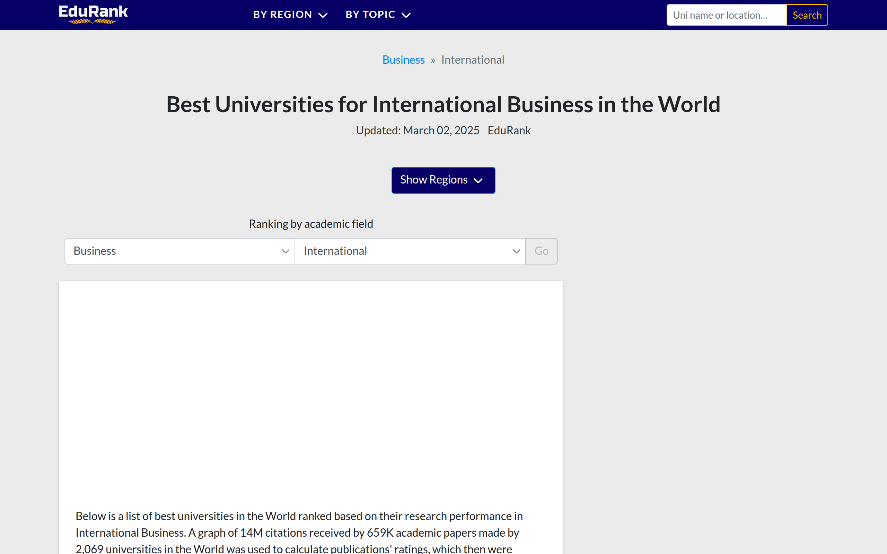Click chevron inside Show Regions button
887x554 pixels.
tap(478, 181)
